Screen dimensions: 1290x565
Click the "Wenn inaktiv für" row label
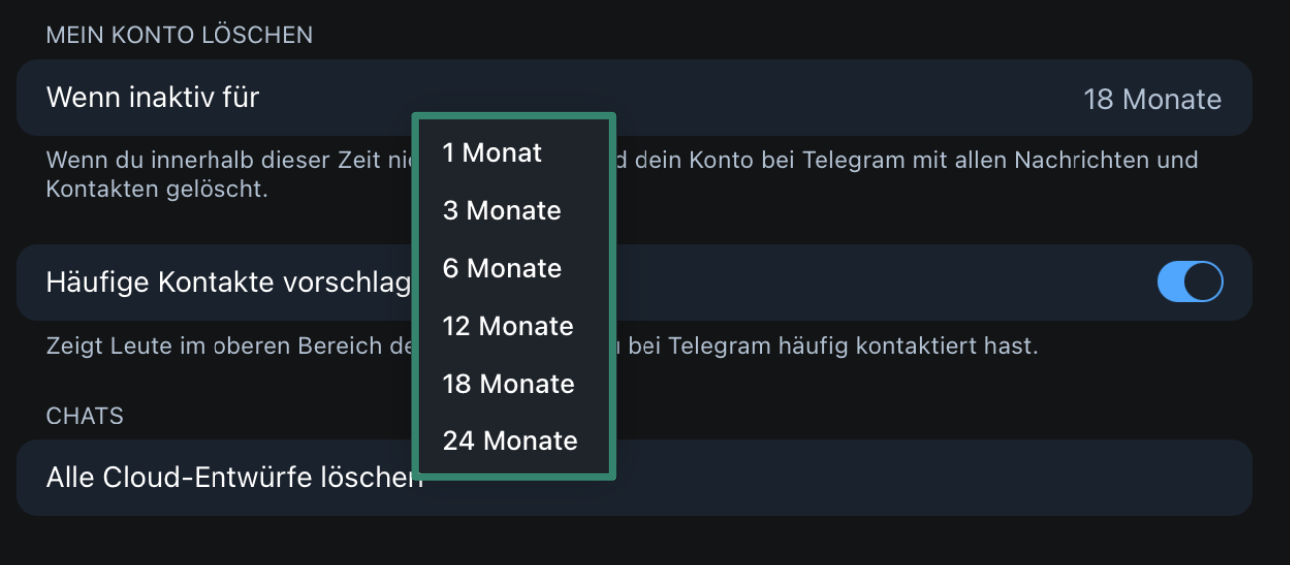(x=153, y=98)
